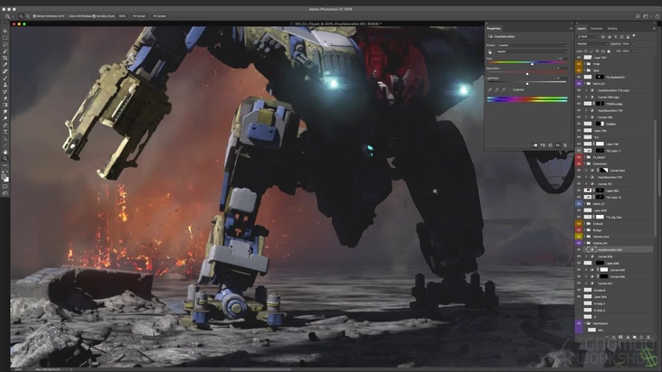The image size is (662, 372).
Task: Hide the Characters group layer
Action: pyautogui.click(x=579, y=163)
